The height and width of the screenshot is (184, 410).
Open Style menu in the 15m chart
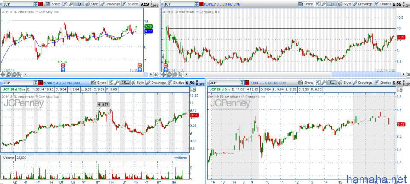(138, 83)
